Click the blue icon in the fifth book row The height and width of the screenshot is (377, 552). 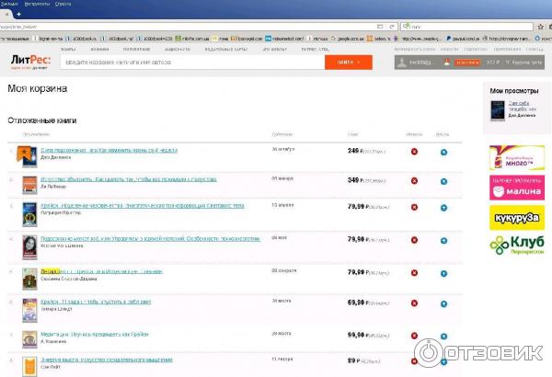(444, 274)
